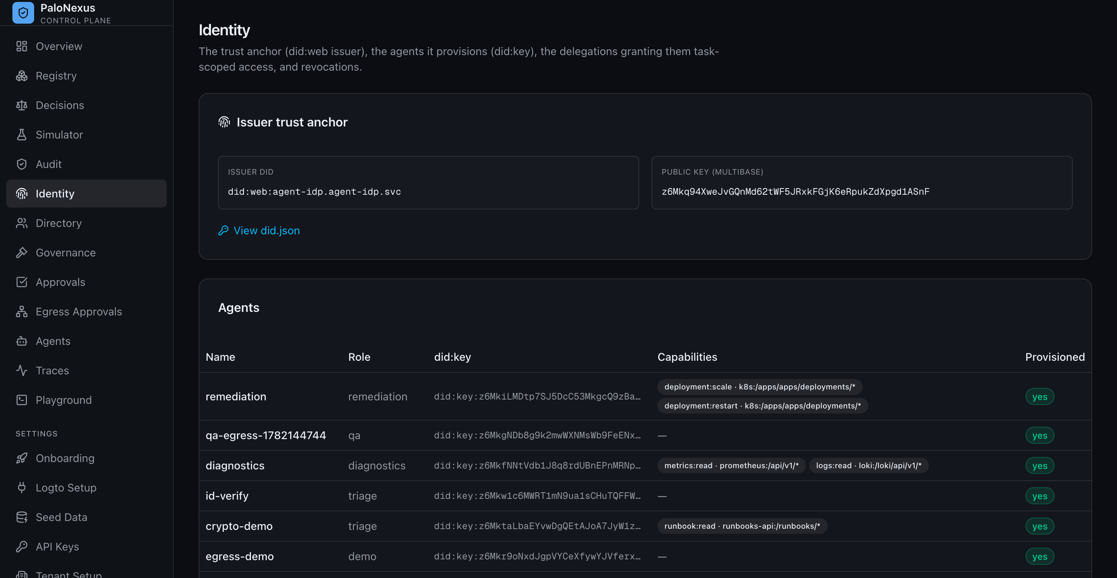The width and height of the screenshot is (1117, 578).
Task: Click the Directory users icon
Action: pos(22,223)
